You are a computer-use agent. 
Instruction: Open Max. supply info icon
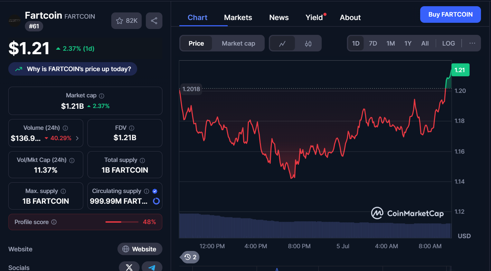coord(64,191)
